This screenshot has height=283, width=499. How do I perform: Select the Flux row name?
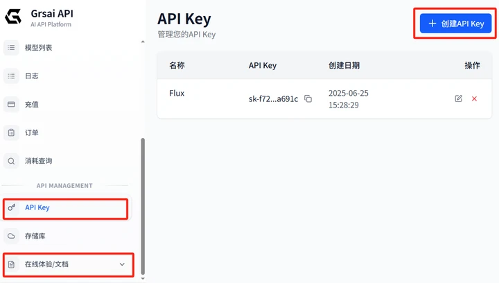point(177,93)
